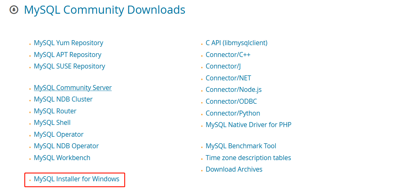Select Connector/ODBC link
Screen dimensions: 396x190
tap(231, 102)
